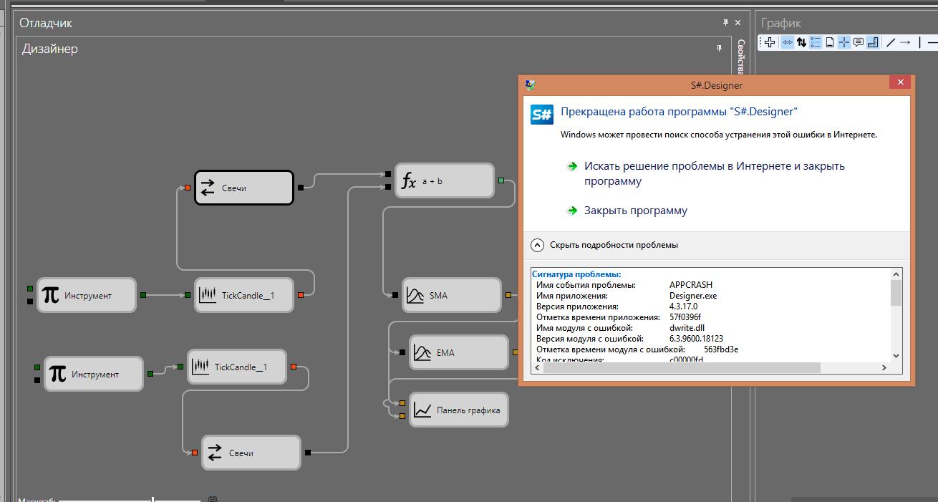Viewport: 938px width, 502px height.
Task: Click the swap arrows icon on upper Свечи node
Action: point(208,188)
